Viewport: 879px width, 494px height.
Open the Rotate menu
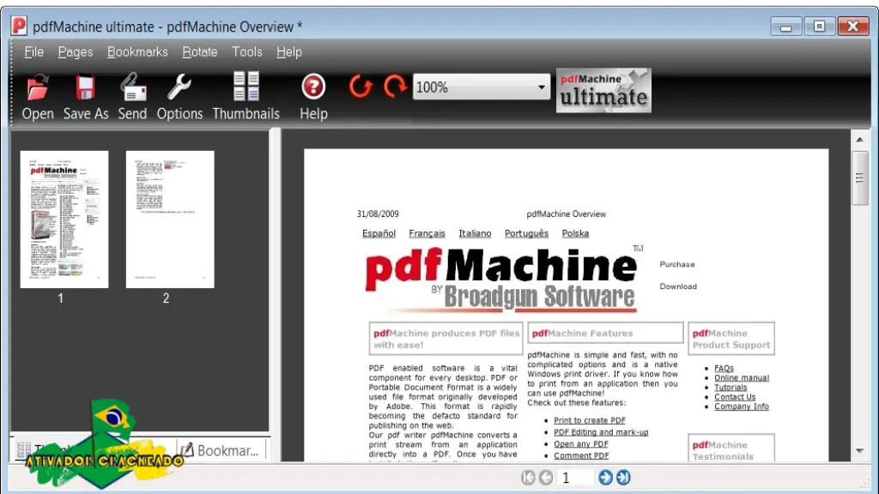click(199, 52)
